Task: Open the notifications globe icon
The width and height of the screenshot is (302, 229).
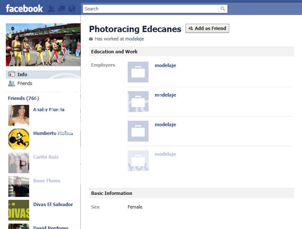Action: [72, 9]
